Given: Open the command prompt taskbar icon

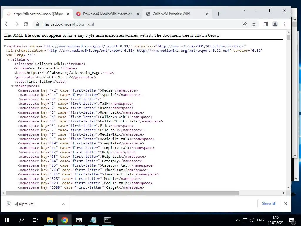Looking at the screenshot, I should 108,220.
